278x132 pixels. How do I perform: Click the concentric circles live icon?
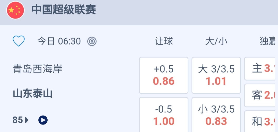pyautogui.click(x=92, y=41)
